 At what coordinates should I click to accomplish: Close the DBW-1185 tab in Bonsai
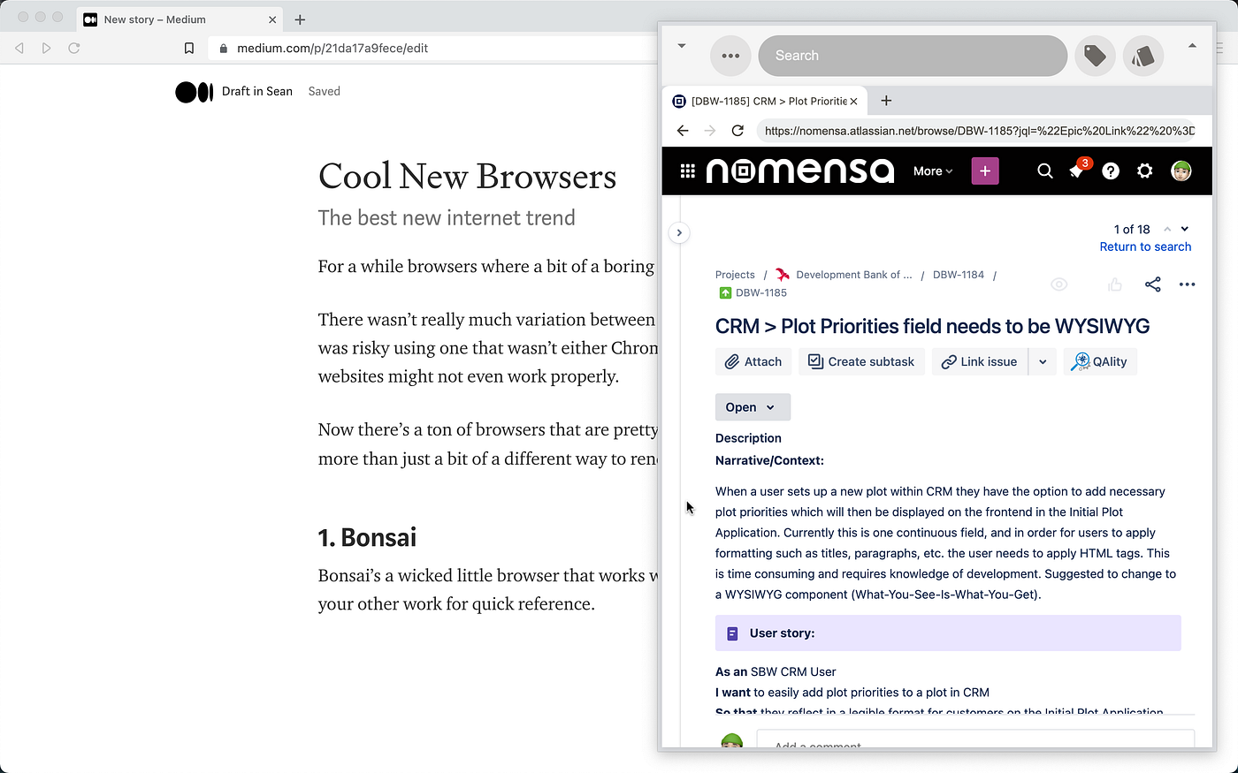click(x=853, y=102)
